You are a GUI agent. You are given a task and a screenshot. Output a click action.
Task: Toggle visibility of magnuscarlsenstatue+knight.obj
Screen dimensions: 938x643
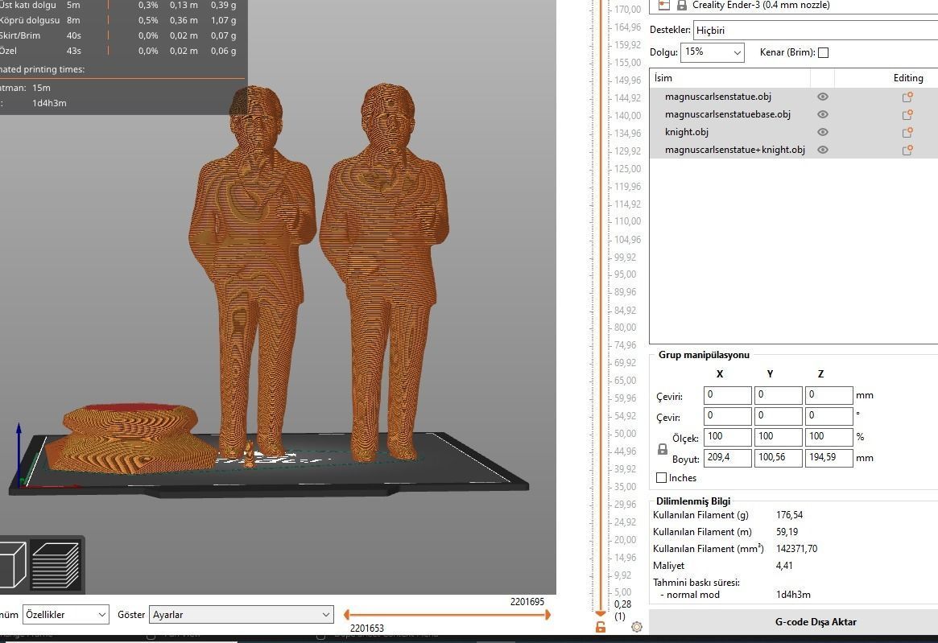(823, 150)
